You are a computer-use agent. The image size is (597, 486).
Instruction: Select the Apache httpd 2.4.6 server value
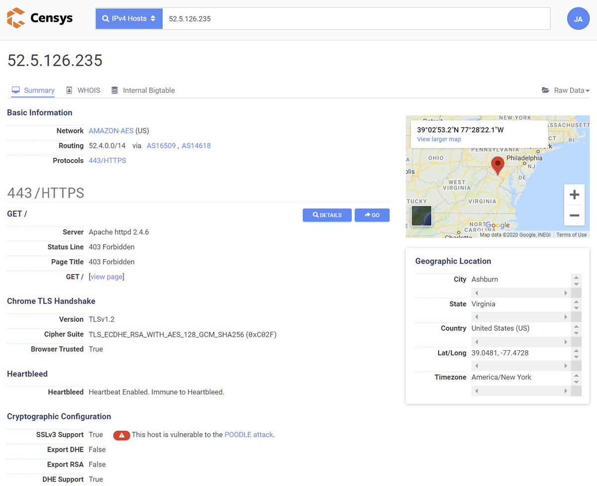pyautogui.click(x=119, y=232)
